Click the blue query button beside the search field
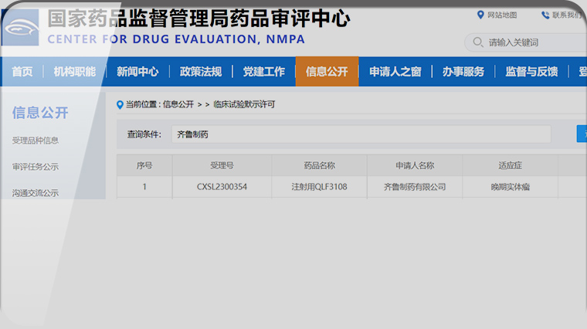587x329 pixels. click(x=582, y=134)
